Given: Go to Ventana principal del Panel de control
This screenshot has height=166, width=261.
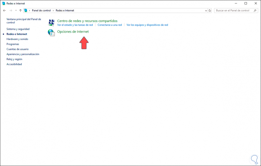Looking at the screenshot, I should [23, 21].
